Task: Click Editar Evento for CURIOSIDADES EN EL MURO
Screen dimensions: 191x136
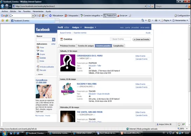Action: click(x=140, y=56)
